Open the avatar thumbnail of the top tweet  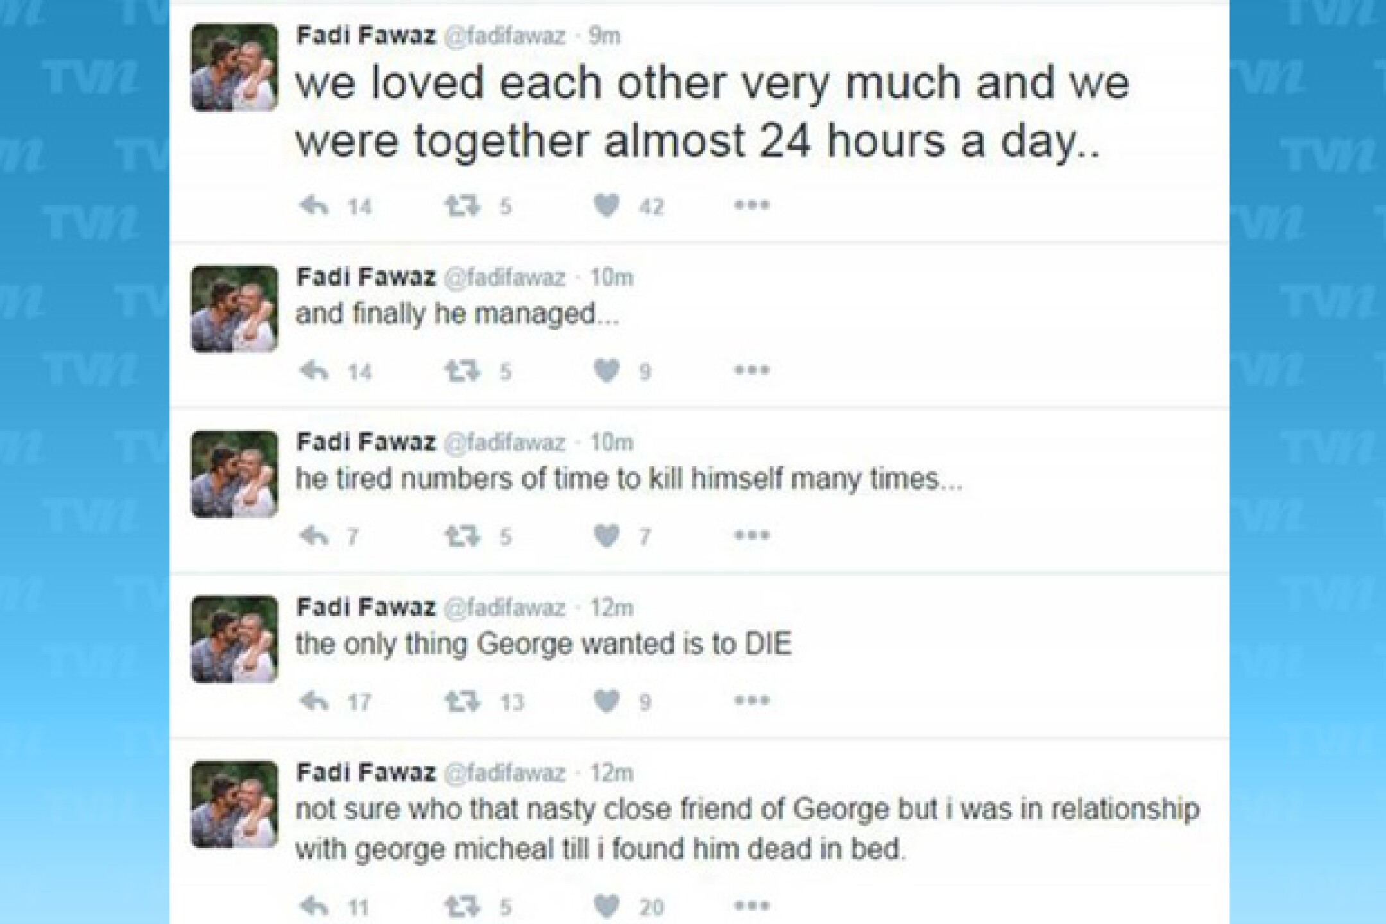[x=235, y=67]
